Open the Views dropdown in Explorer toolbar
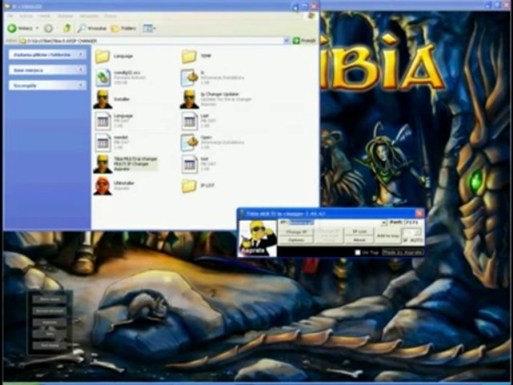Image resolution: width=513 pixels, height=385 pixels. (x=149, y=28)
